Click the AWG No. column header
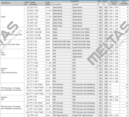This screenshot has width=129, height=117. (27, 3)
